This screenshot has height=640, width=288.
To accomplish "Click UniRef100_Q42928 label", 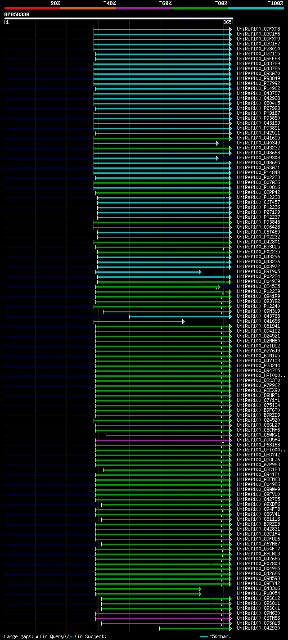I will pyautogui.click(x=258, y=98).
